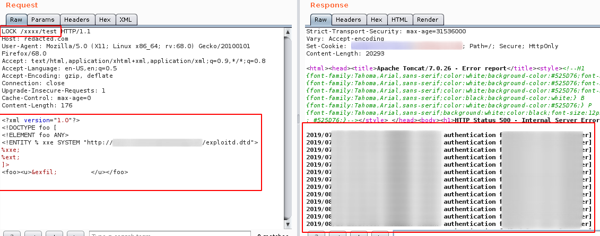Click the 'Upgrade-Insecure-Requests: 1' line
Image resolution: width=600 pixels, height=236 pixels.
pos(54,91)
